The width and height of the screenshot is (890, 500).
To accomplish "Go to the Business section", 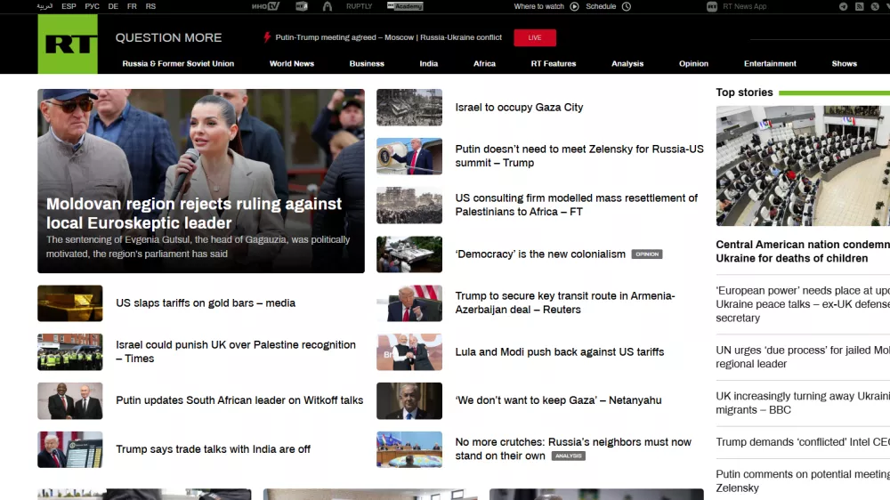I will click(367, 64).
